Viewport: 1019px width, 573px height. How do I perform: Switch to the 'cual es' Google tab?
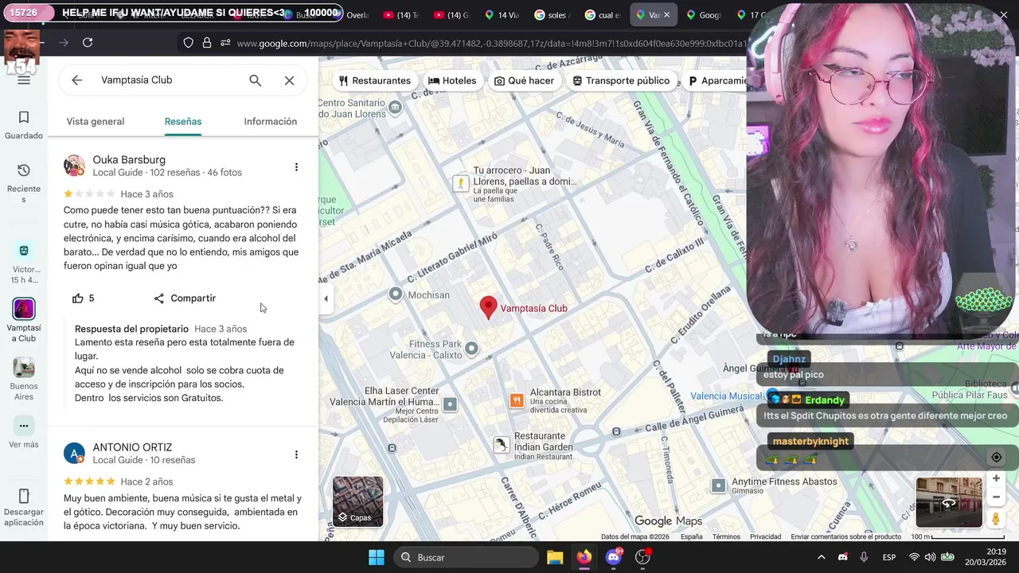602,15
